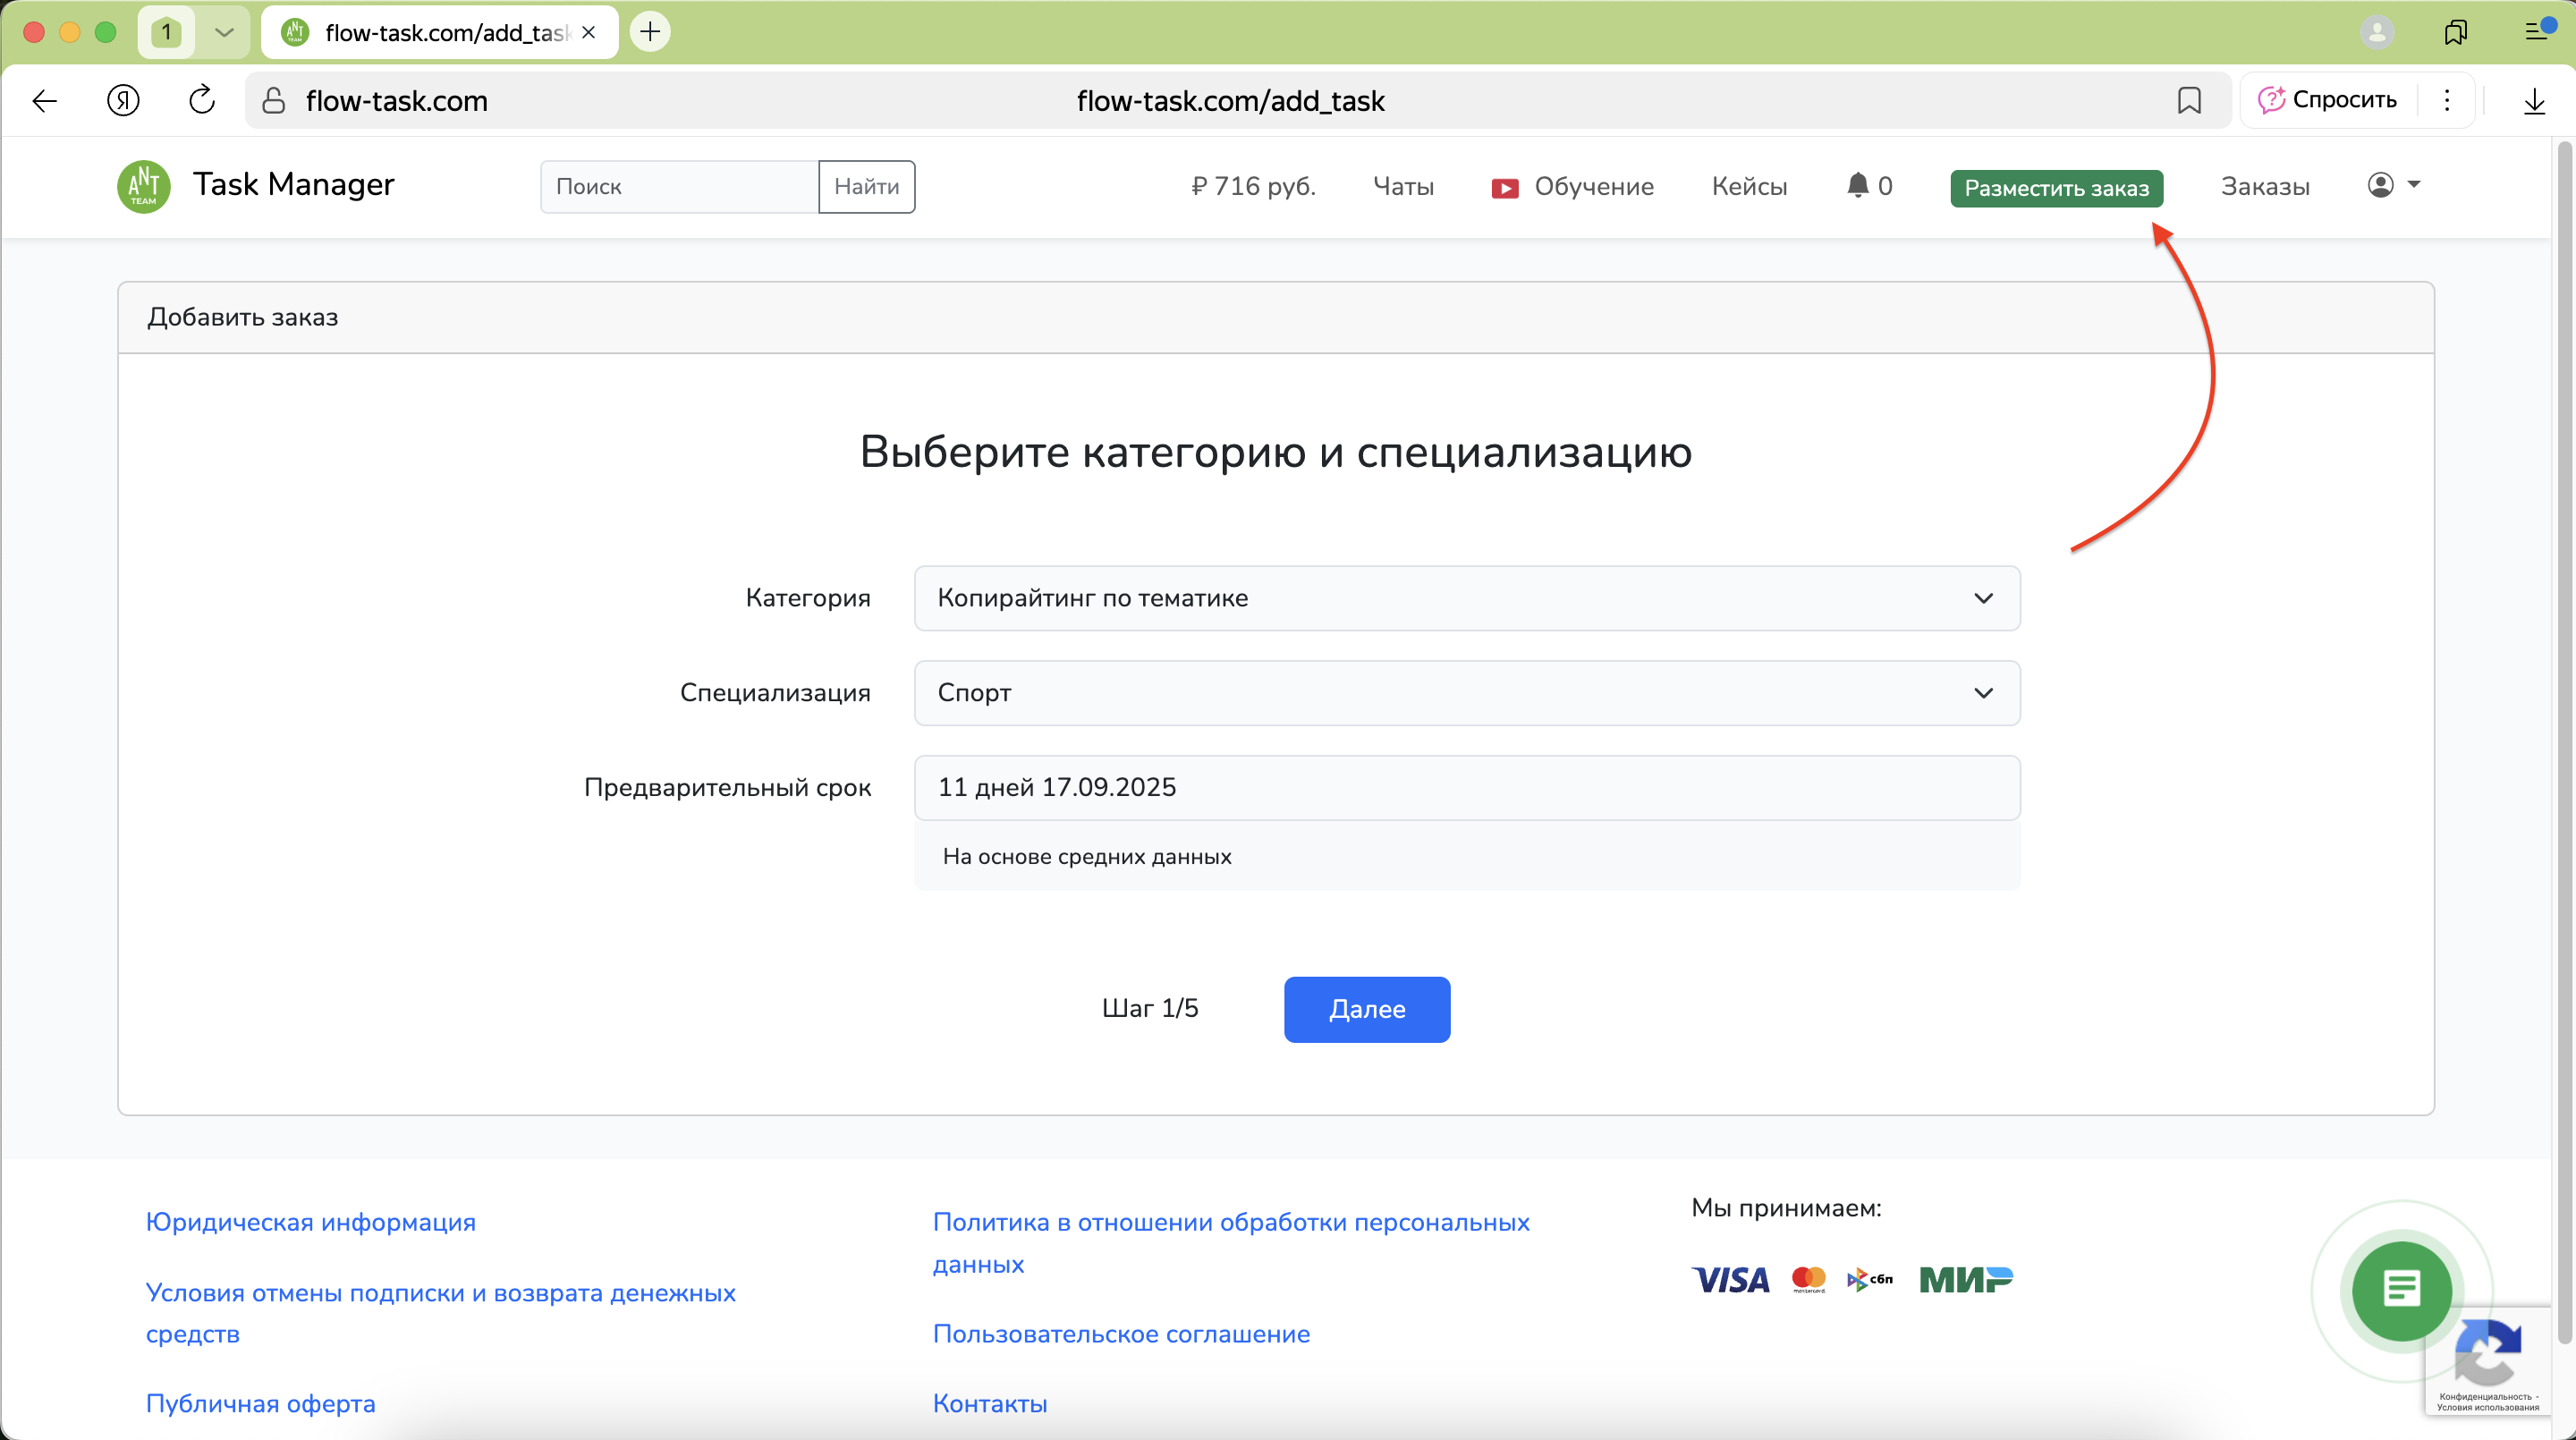Click the Разместить заказ button
Image resolution: width=2576 pixels, height=1440 pixels.
pos(2057,188)
